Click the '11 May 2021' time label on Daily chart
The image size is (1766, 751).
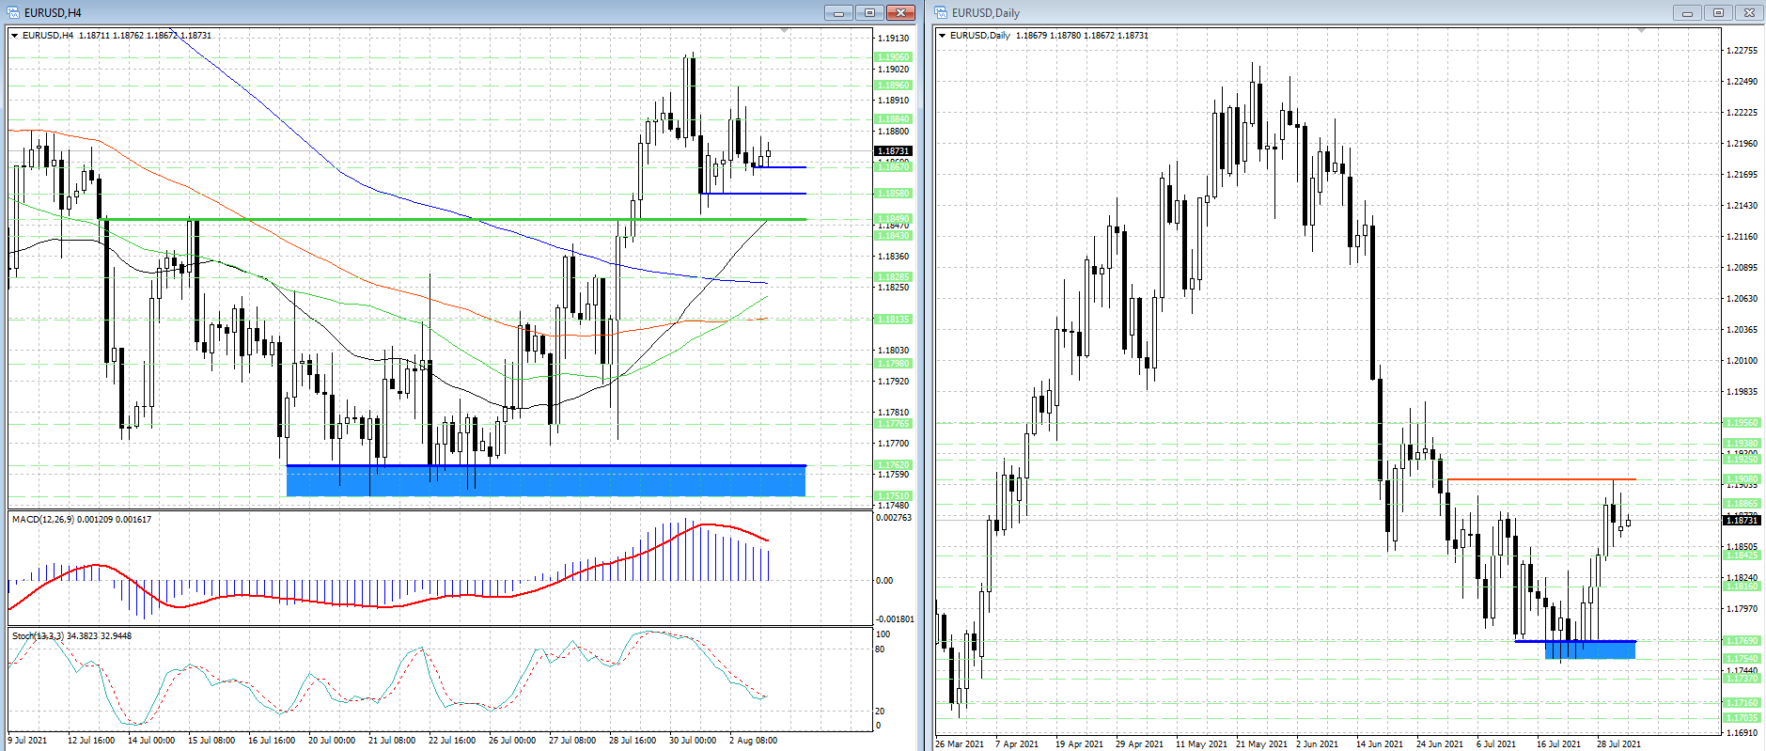1201,744
